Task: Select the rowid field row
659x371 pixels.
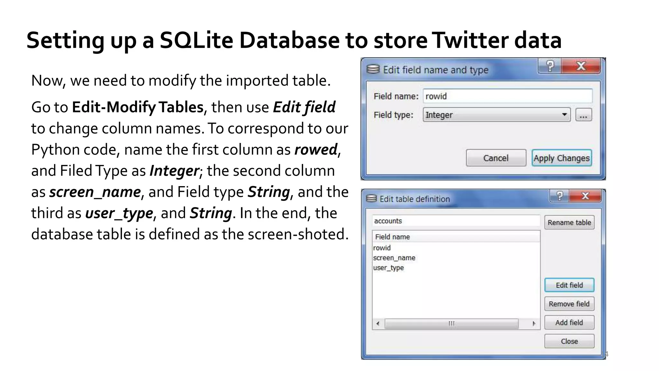Action: (456, 248)
